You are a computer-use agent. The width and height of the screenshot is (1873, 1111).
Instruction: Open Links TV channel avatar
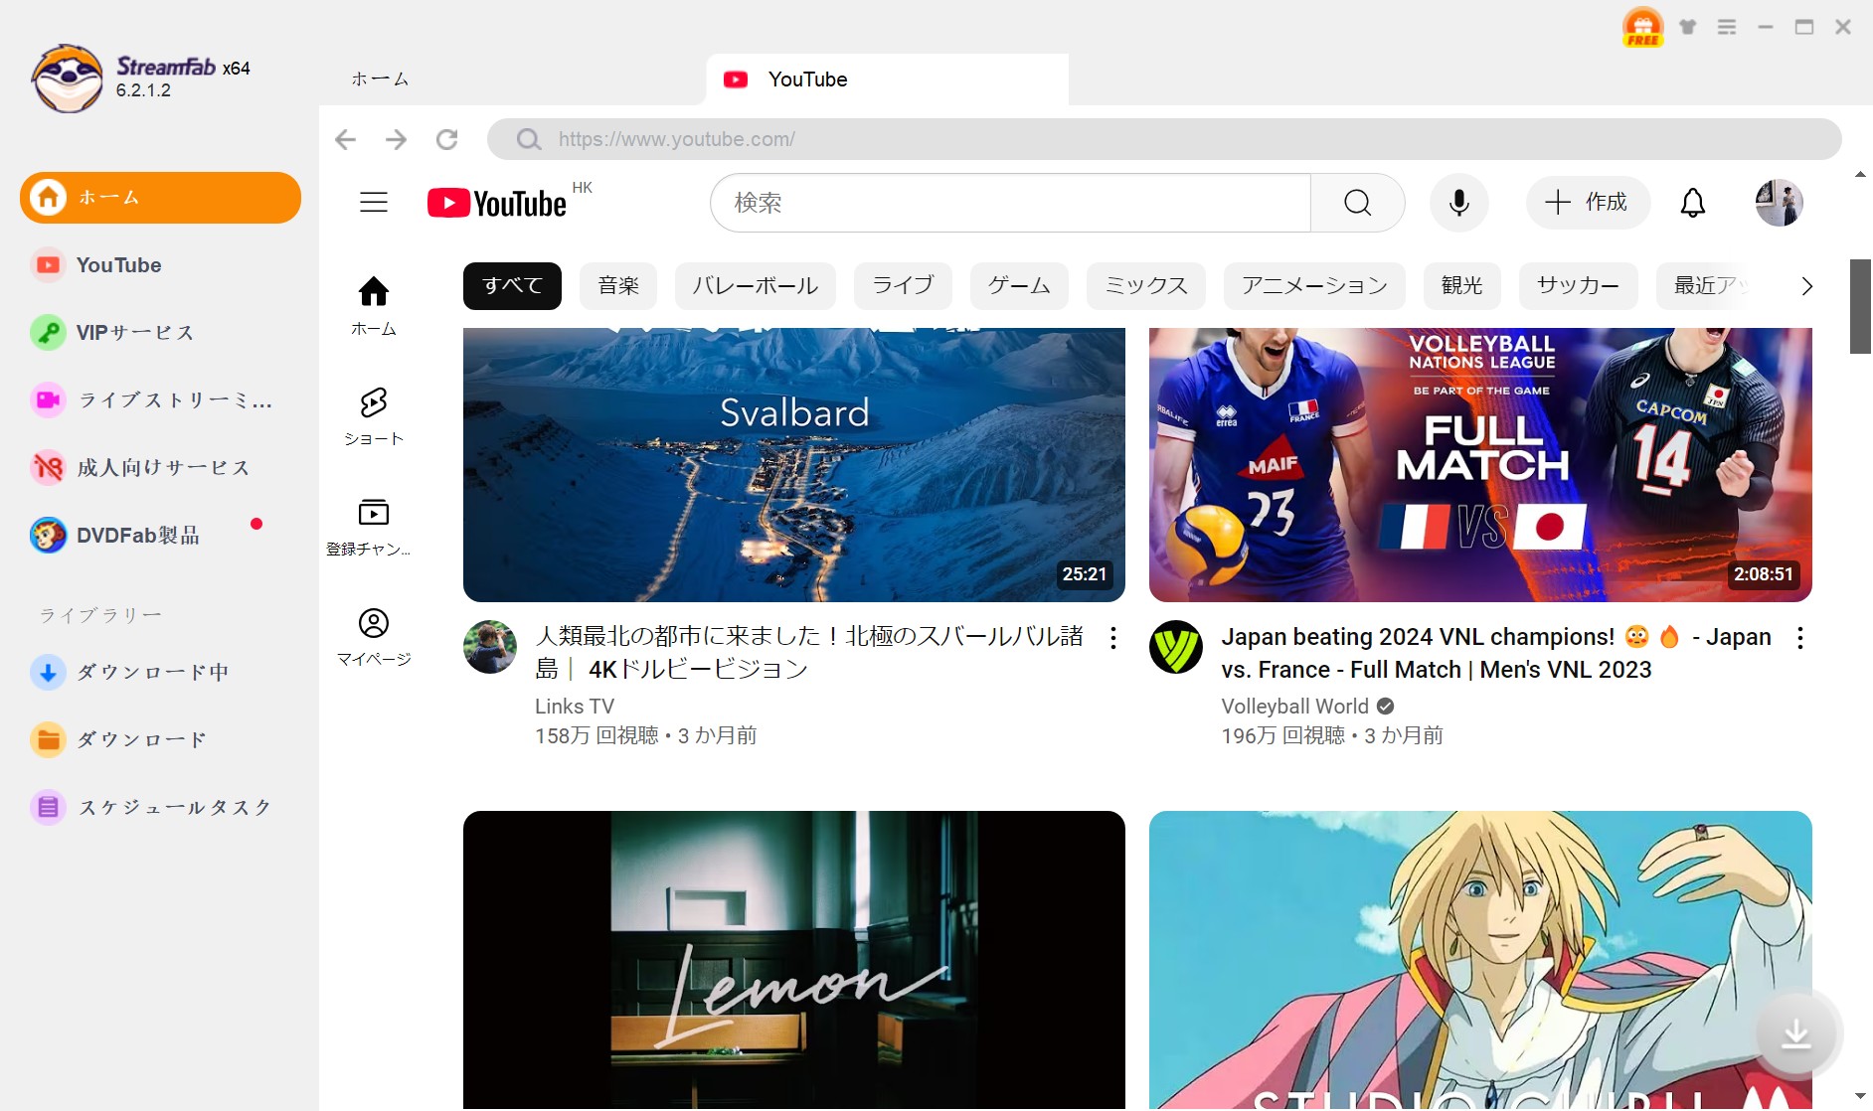[x=490, y=647]
